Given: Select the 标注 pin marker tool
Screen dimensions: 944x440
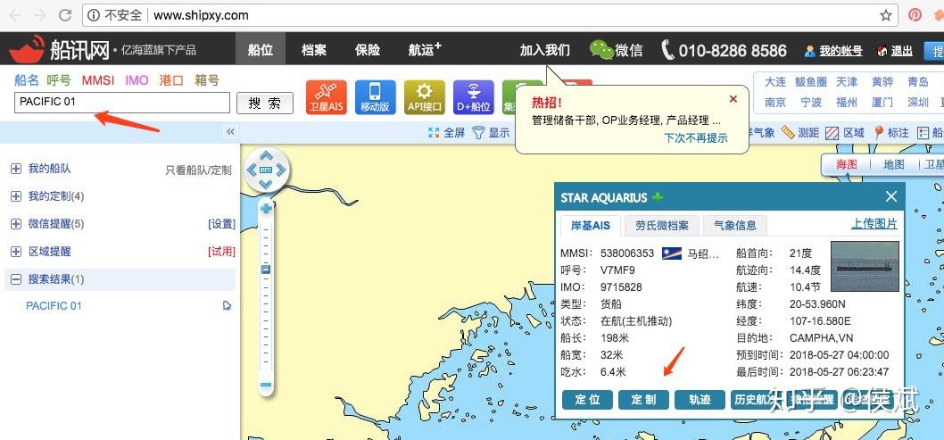Looking at the screenshot, I should click(891, 133).
